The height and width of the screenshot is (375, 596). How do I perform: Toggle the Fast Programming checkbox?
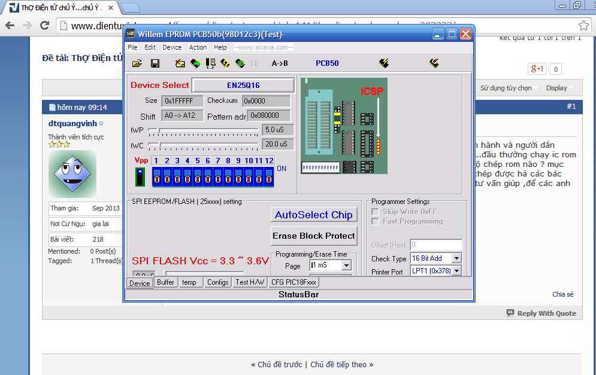pos(375,221)
